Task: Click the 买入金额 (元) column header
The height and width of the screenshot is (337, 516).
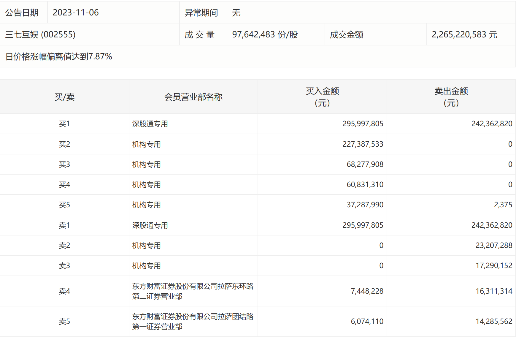Action: coord(322,97)
